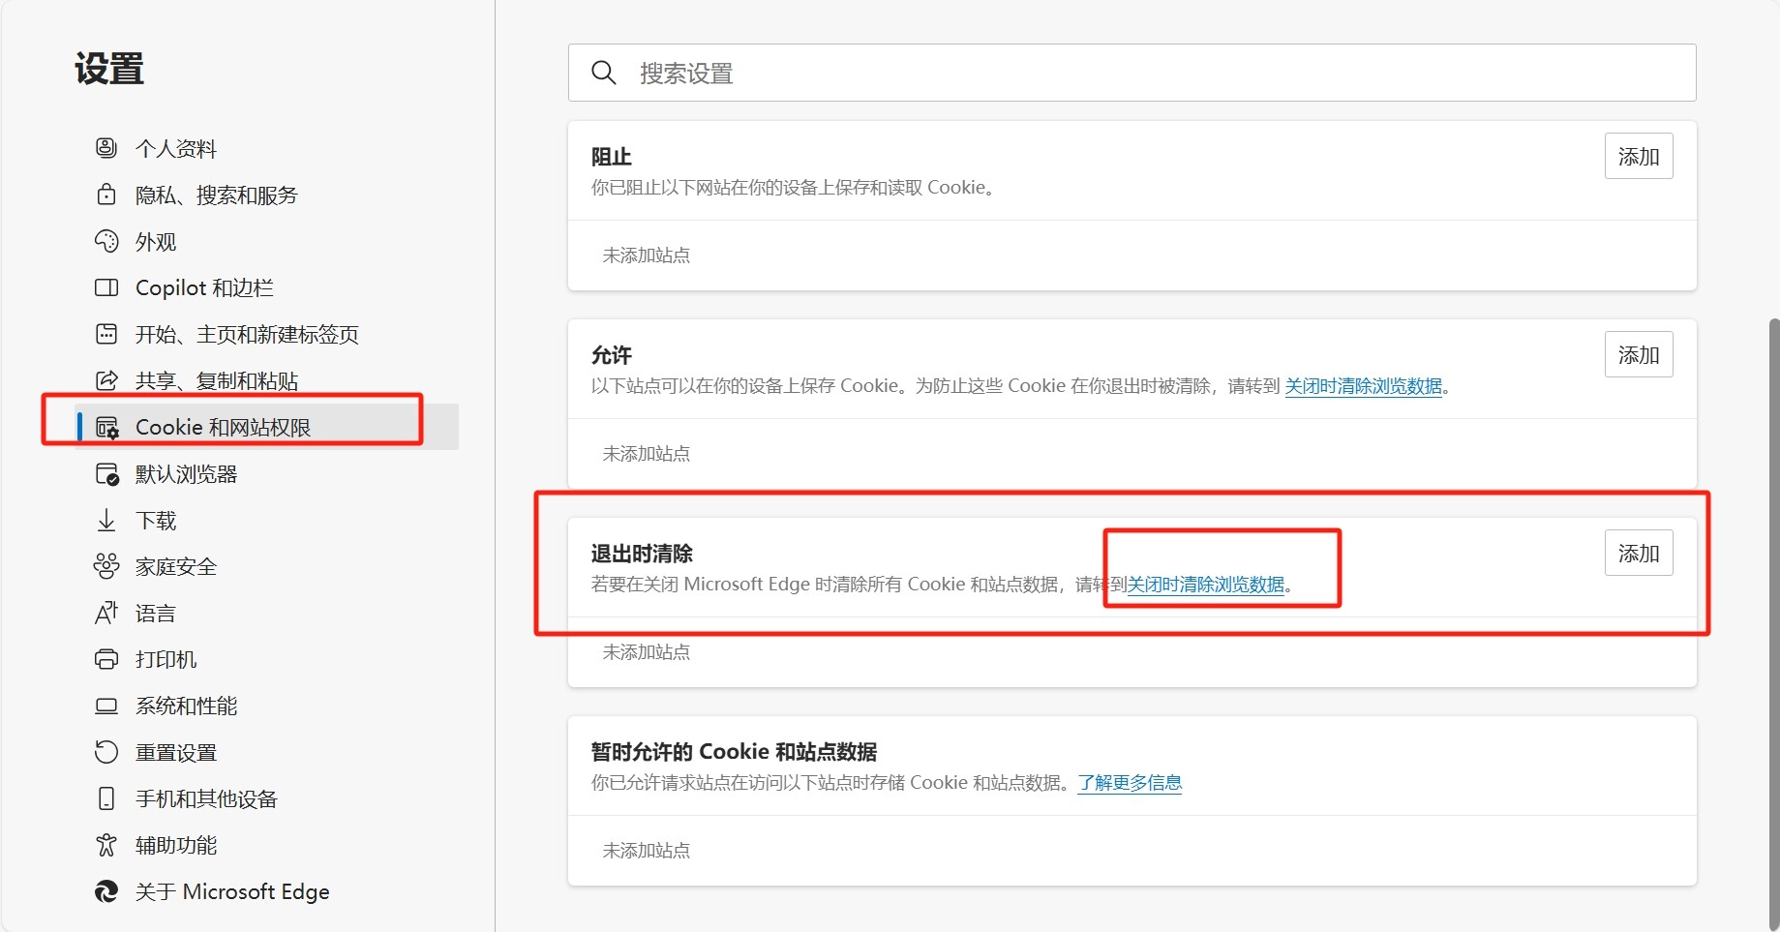
Task: Click the default browser icon for 默认浏览器
Action: pyautogui.click(x=106, y=473)
